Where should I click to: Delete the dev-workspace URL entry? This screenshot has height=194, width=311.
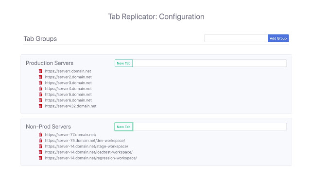point(41,141)
